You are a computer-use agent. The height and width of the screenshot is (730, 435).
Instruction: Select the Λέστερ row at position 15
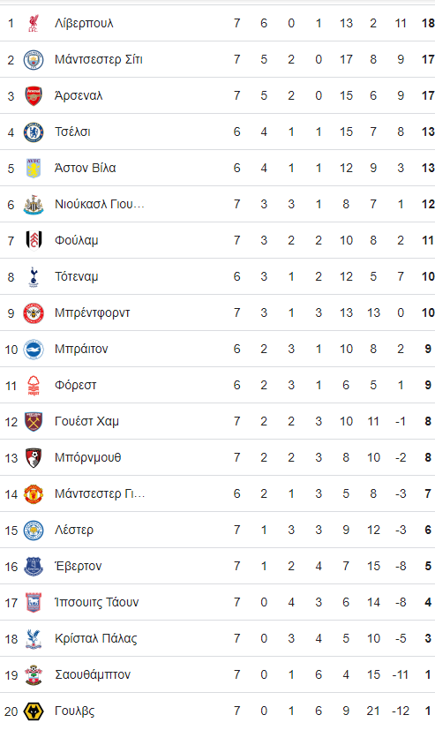pyautogui.click(x=217, y=531)
